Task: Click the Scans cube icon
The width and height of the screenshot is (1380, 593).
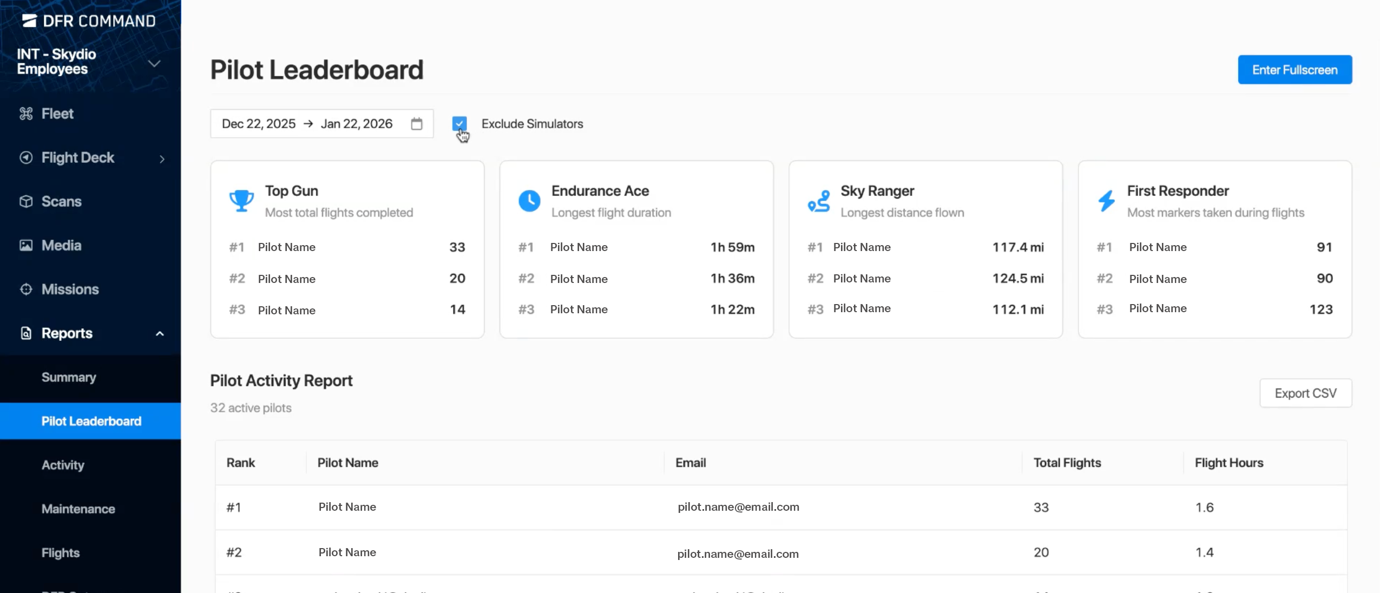Action: click(x=26, y=201)
